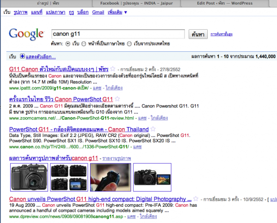Select the เว็บจากประเทศไทย radio button

[129, 43]
